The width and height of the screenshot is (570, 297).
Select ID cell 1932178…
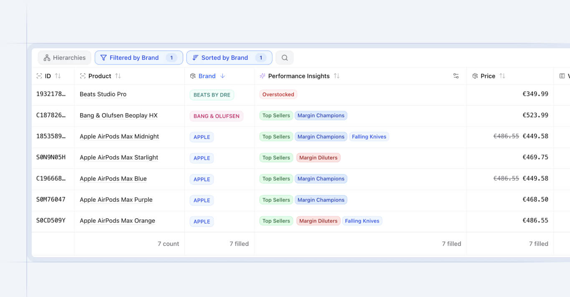click(x=51, y=94)
